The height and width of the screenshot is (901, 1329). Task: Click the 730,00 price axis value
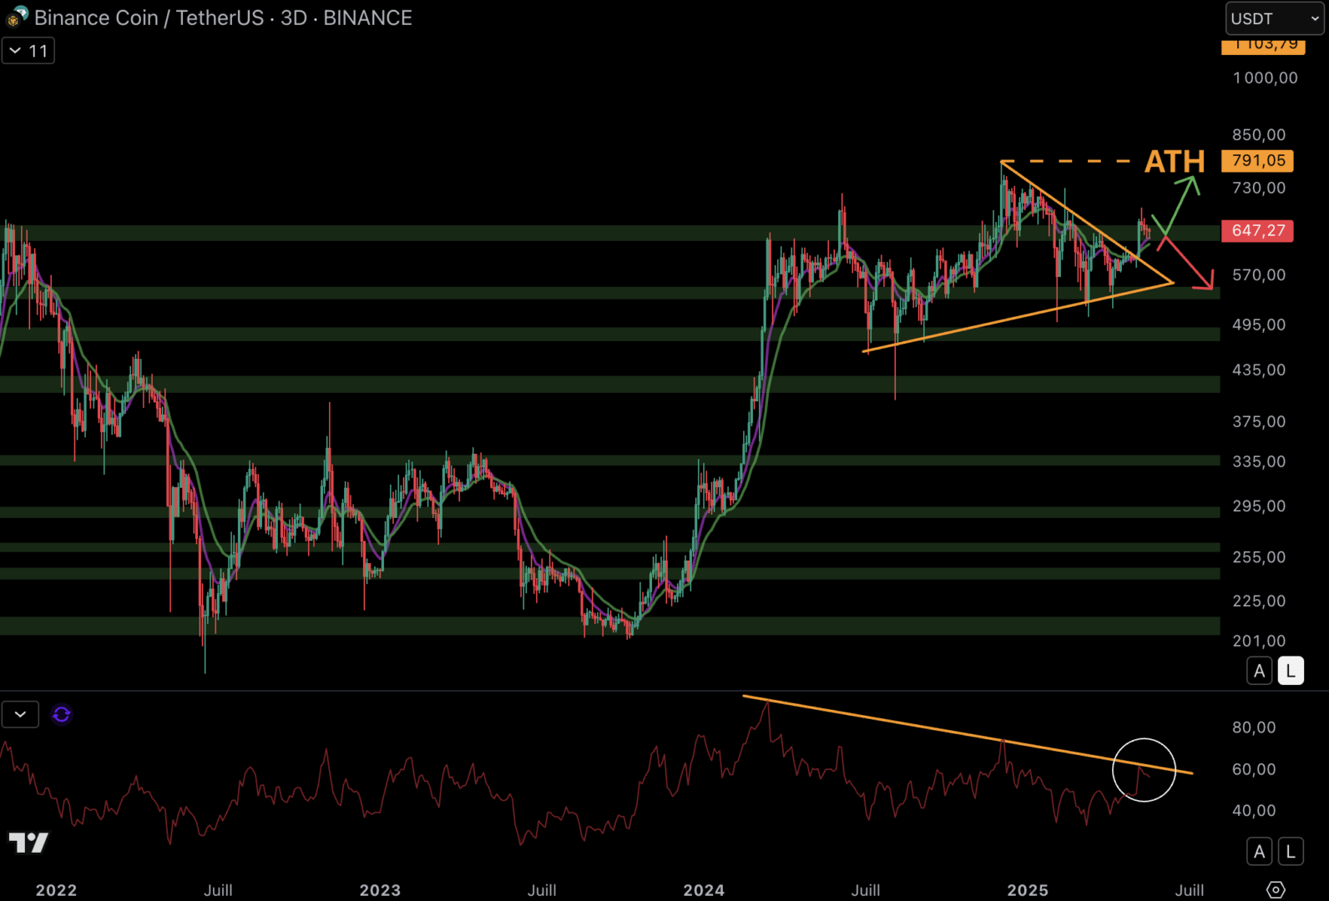point(1259,188)
